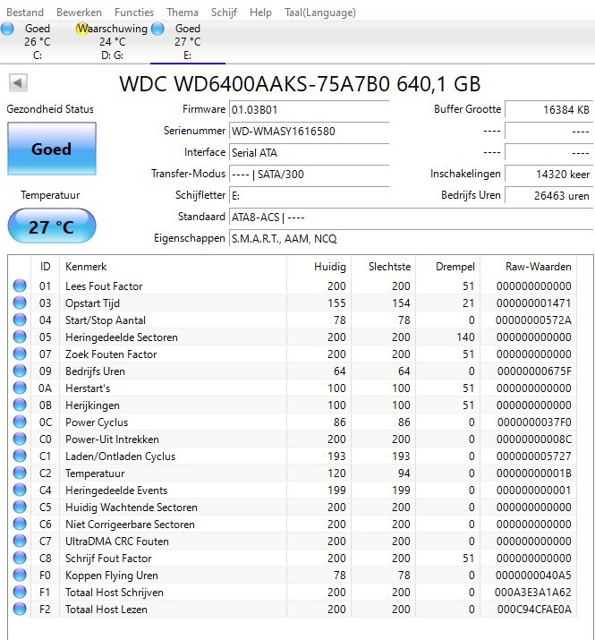595x640 pixels.
Task: Open the Thema menu
Action: [183, 13]
